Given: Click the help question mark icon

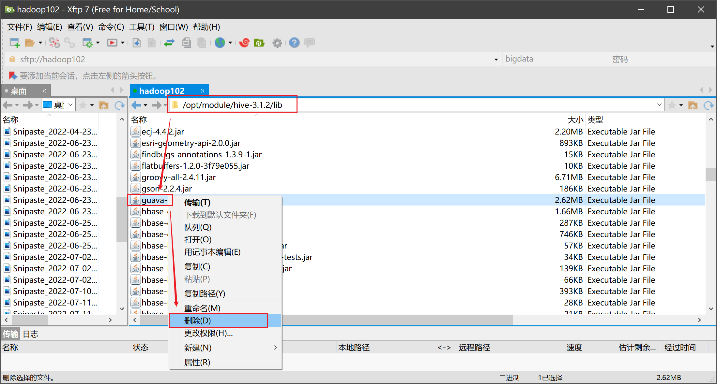Looking at the screenshot, I should tap(294, 43).
